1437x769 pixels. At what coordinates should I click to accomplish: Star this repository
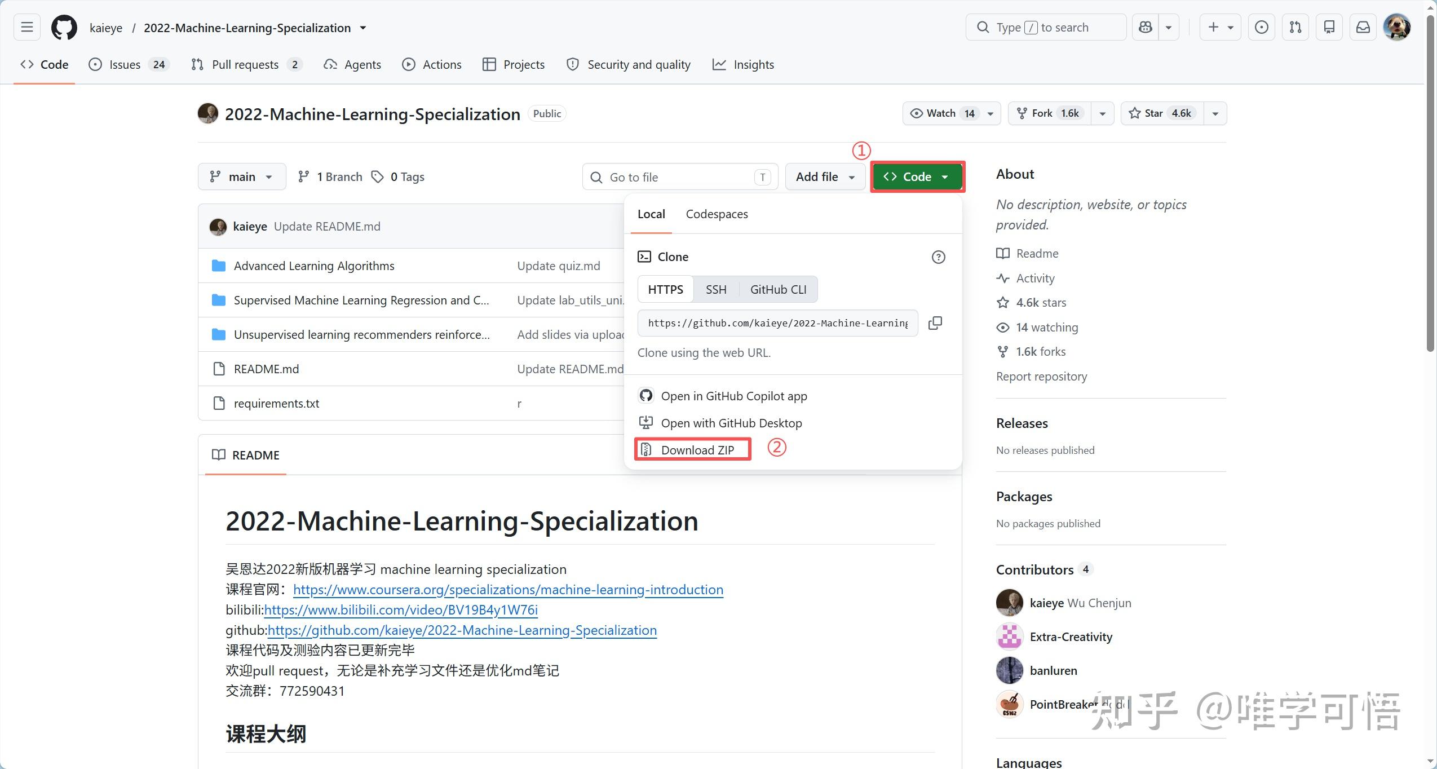1161,113
